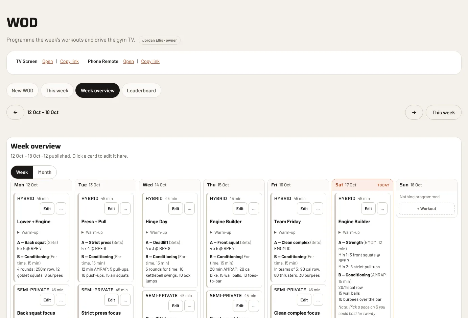Viewport: 468px width, 318px height.
Task: Expand Warm-up in Thursday Engine Builder
Action: point(220,232)
